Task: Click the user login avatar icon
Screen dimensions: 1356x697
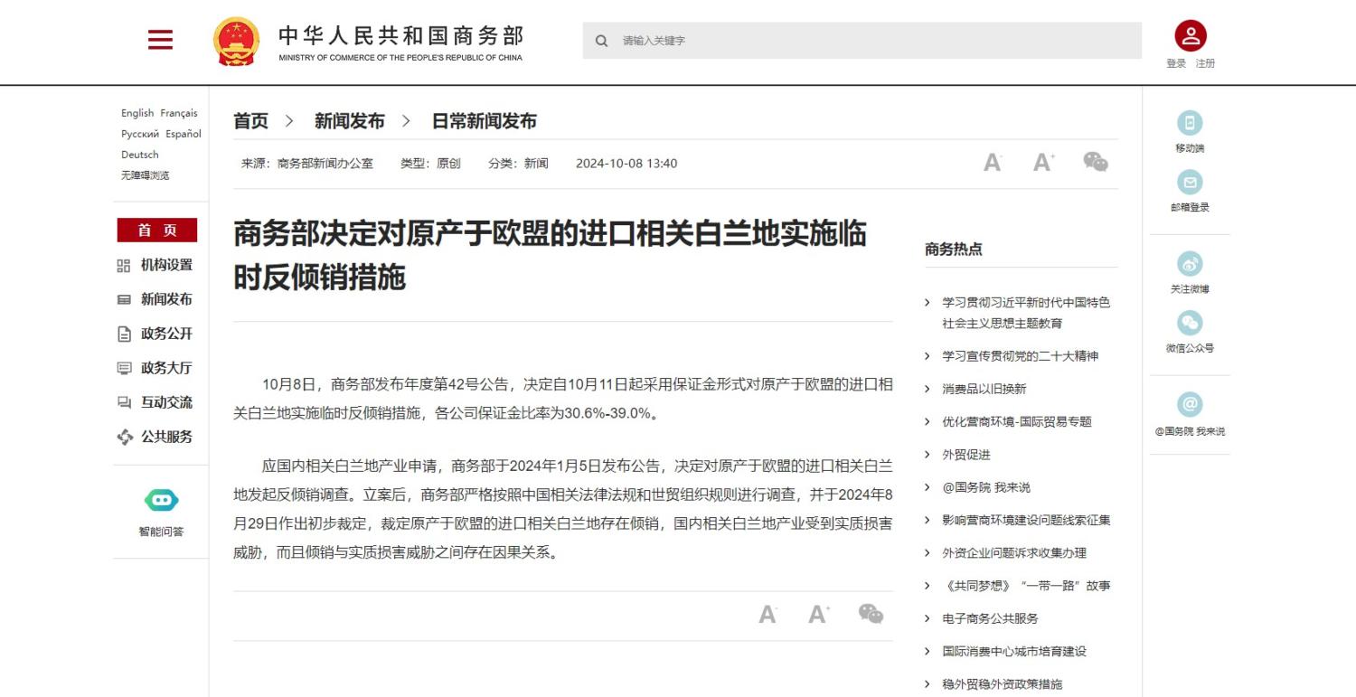Action: [x=1190, y=36]
